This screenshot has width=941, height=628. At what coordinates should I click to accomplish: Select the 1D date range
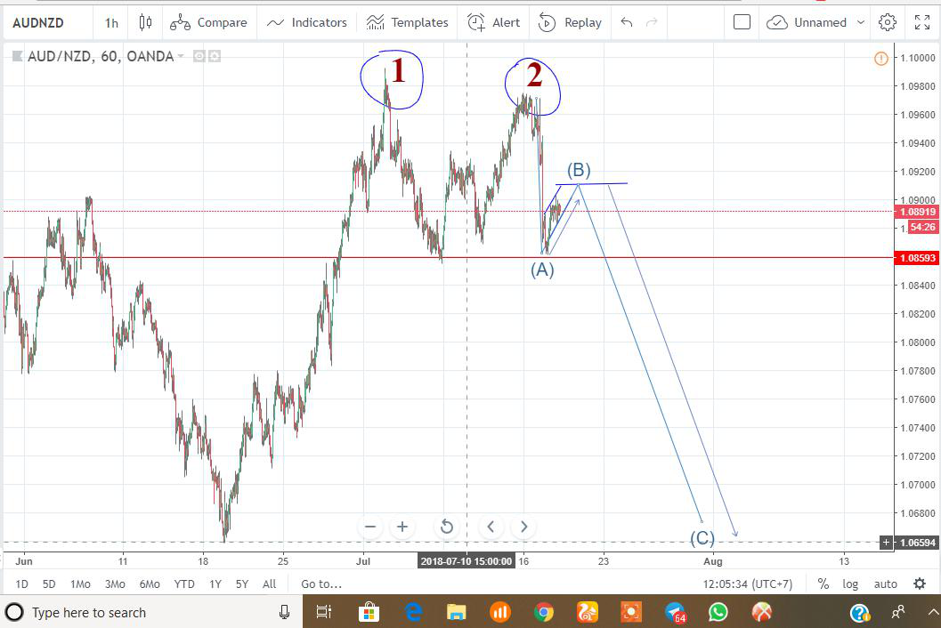[21, 584]
